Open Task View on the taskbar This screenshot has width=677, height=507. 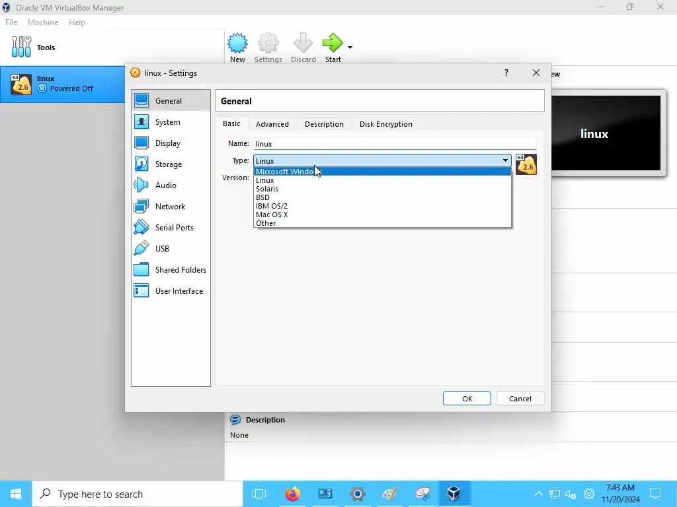(259, 494)
